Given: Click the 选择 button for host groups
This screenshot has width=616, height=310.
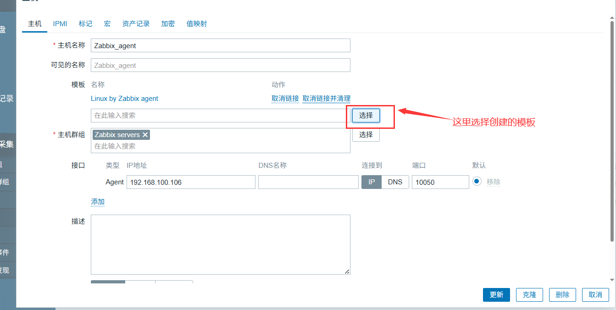Looking at the screenshot, I should tap(366, 135).
